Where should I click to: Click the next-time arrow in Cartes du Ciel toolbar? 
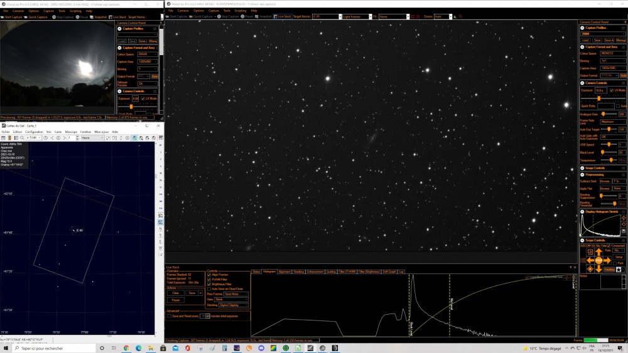coord(65,138)
